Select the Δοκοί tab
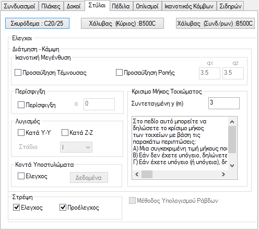 [74, 6]
